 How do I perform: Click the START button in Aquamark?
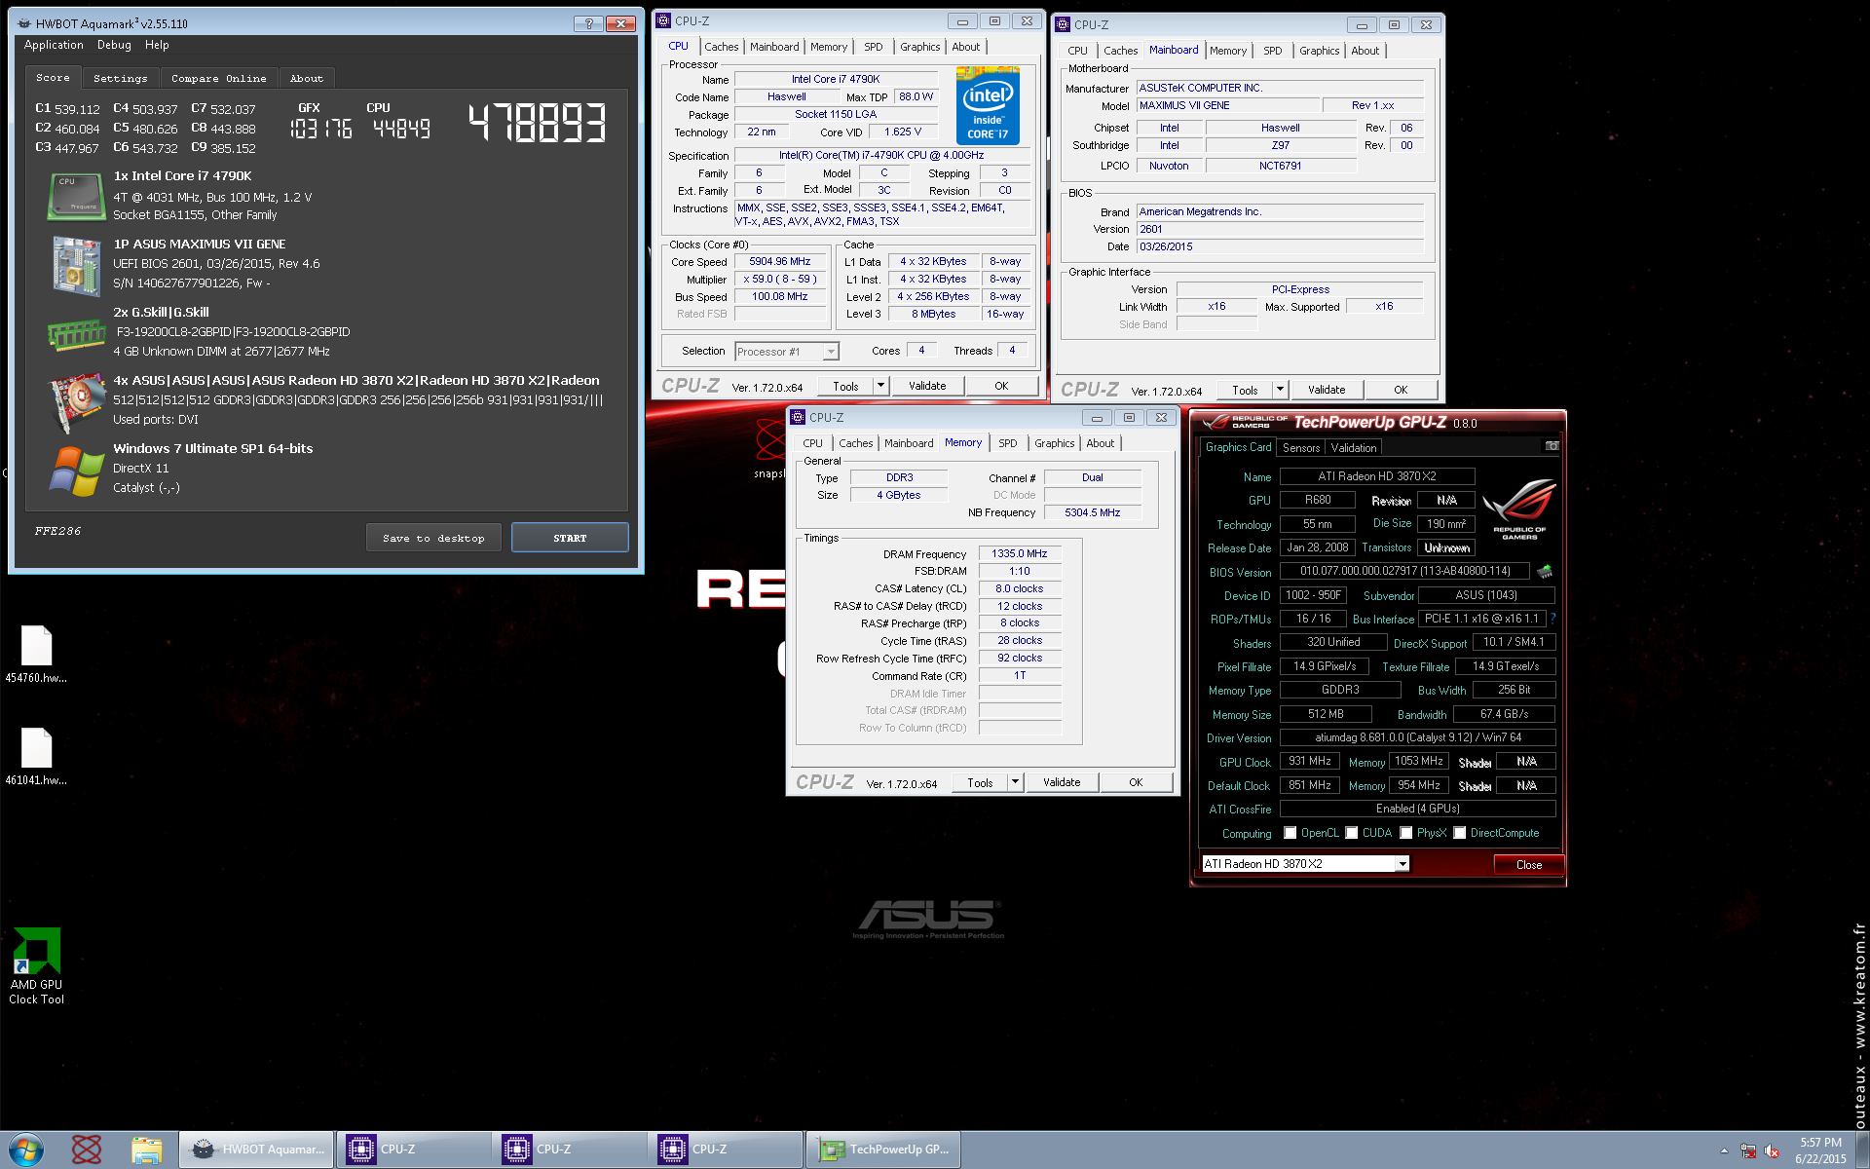pos(570,538)
